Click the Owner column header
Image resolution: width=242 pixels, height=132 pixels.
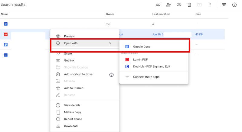click(x=110, y=14)
